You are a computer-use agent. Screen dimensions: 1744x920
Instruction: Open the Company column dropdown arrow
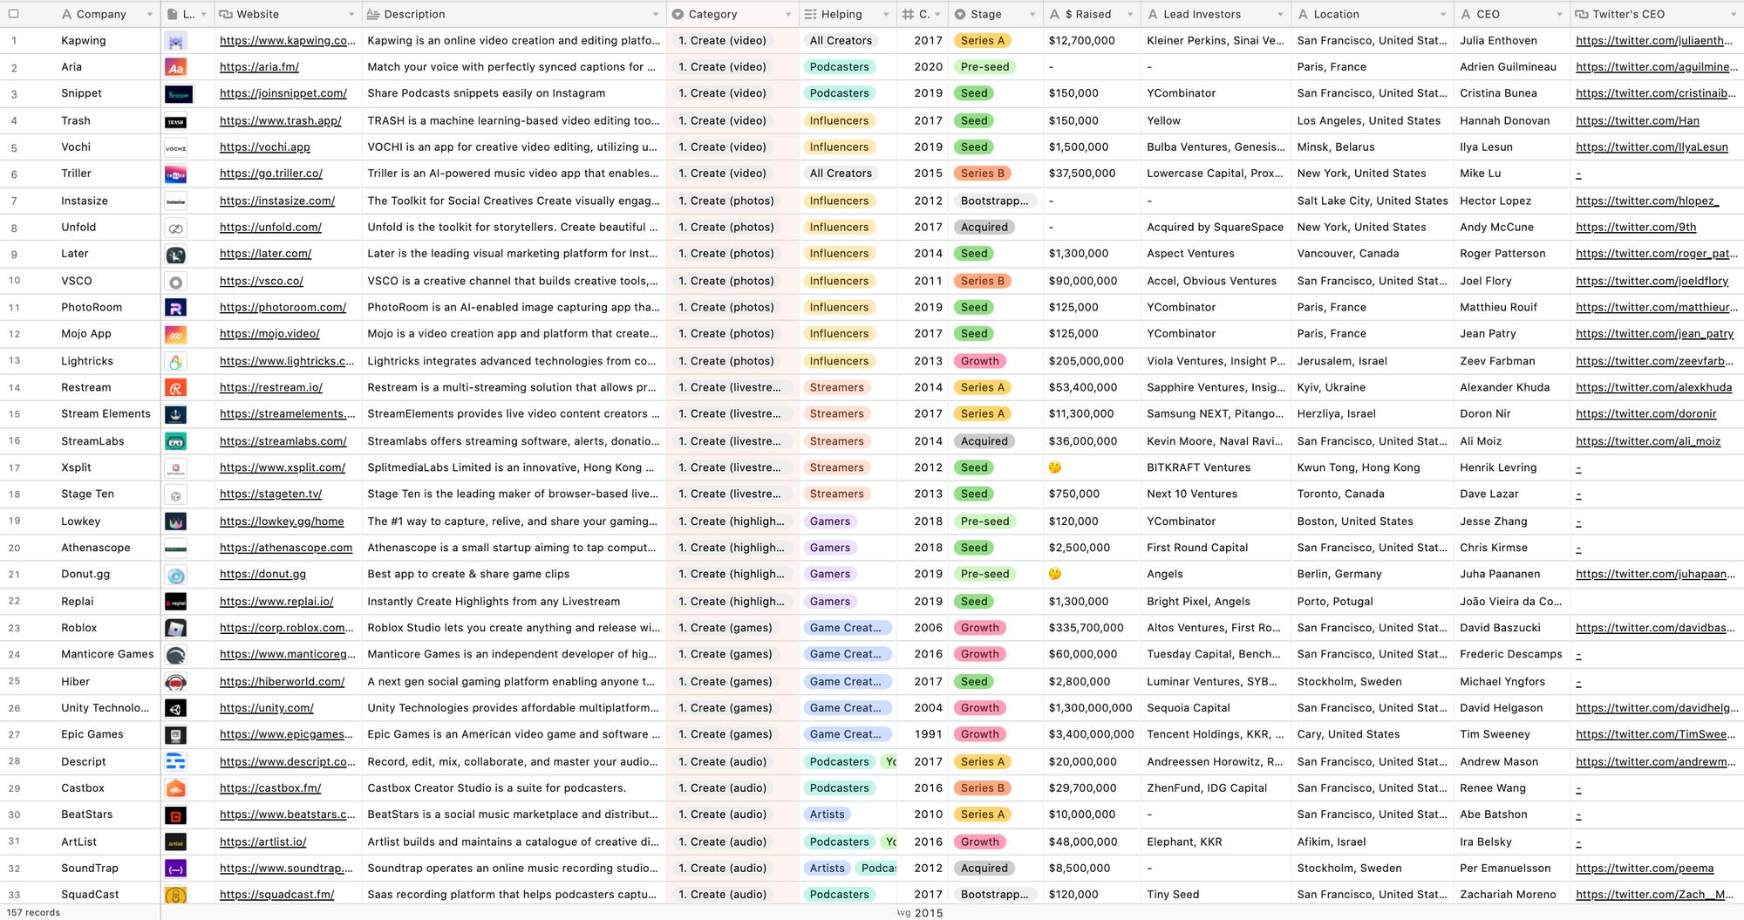150,15
